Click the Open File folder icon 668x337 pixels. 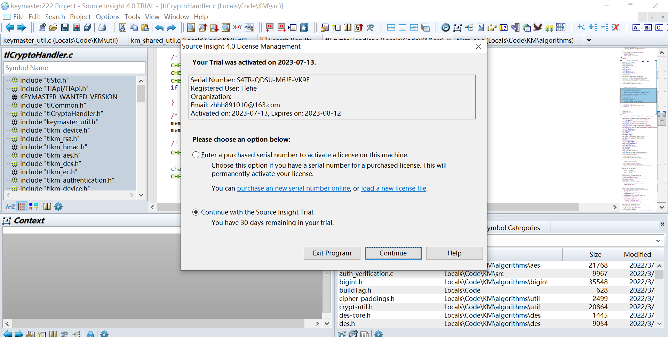[53, 27]
